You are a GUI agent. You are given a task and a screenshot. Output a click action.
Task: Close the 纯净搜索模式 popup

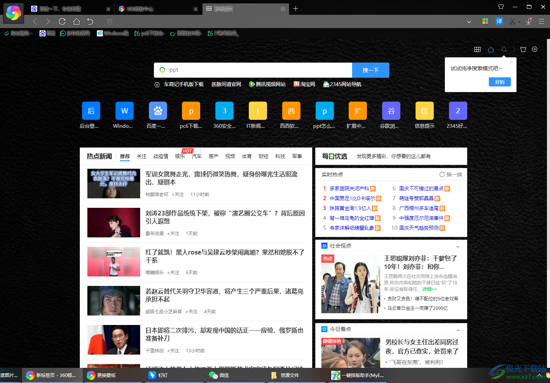click(x=511, y=62)
